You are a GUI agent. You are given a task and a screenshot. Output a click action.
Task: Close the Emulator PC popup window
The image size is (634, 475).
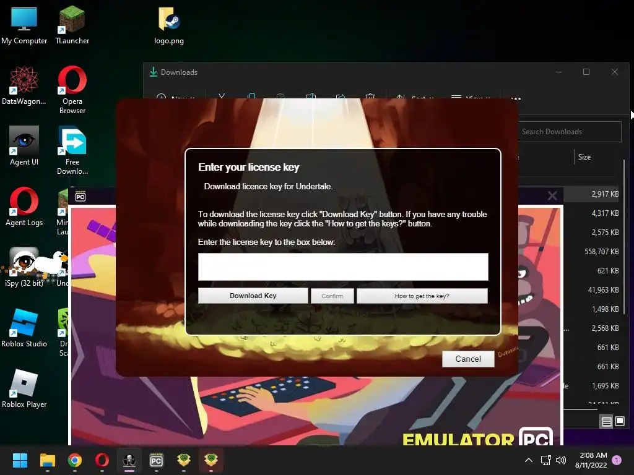coord(552,196)
